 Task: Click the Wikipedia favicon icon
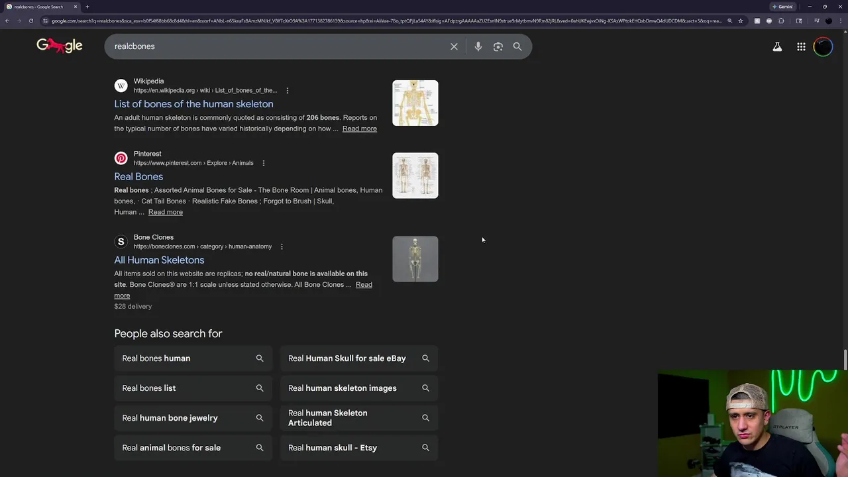(121, 85)
